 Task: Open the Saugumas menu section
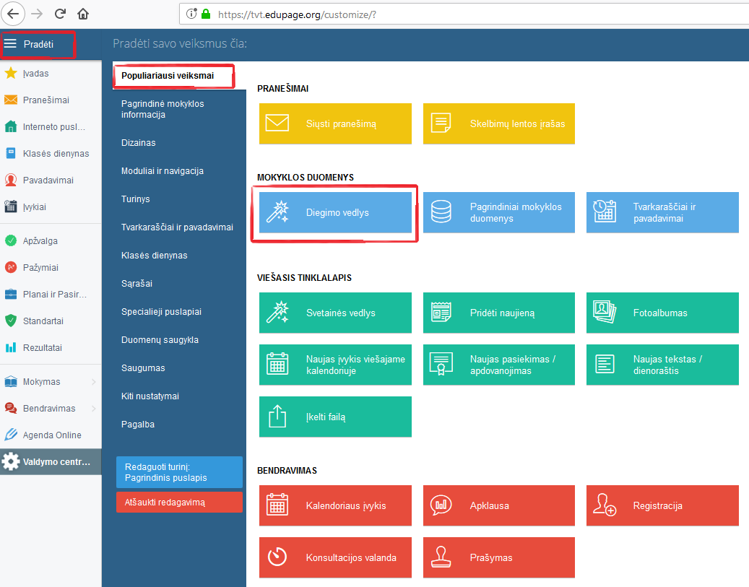tap(143, 368)
